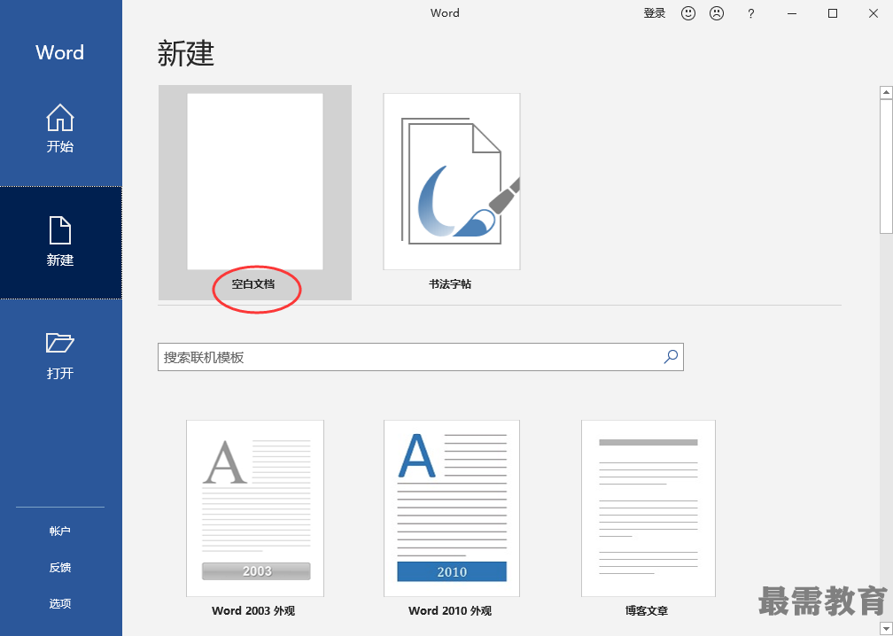
Task: Select the Word 2010 外观 template
Action: 451,519
